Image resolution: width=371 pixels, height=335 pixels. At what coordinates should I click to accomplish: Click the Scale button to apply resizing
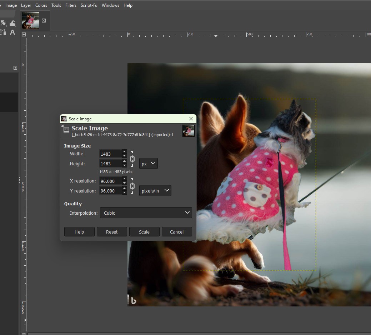point(144,231)
